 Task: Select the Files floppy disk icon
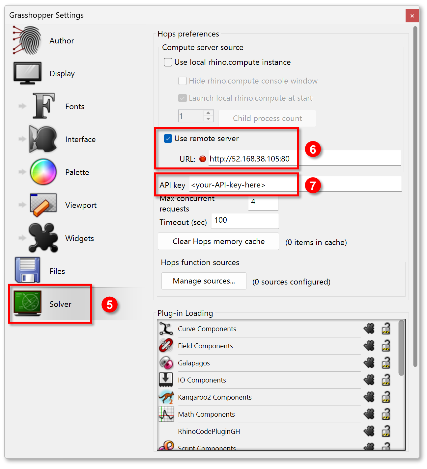pyautogui.click(x=27, y=270)
